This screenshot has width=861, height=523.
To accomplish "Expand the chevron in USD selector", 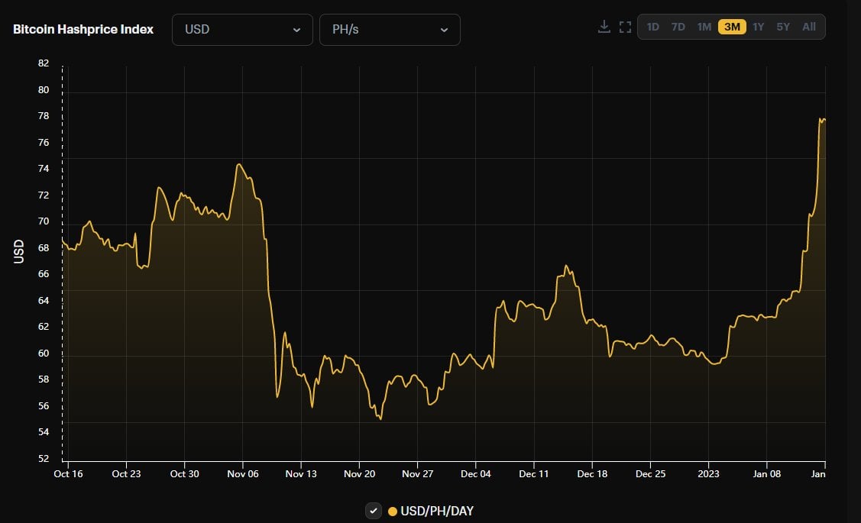I will click(x=296, y=30).
